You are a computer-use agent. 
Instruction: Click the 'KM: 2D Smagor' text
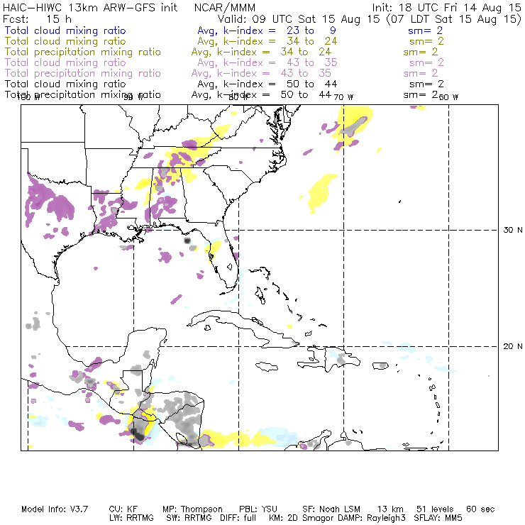[x=300, y=518]
